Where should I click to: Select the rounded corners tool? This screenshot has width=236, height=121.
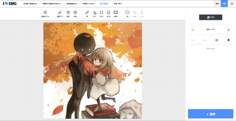click(128, 14)
